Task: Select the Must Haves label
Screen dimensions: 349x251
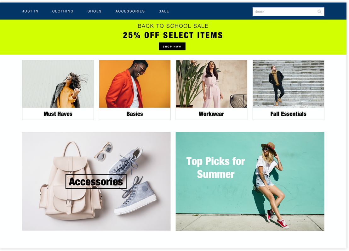Action: click(58, 114)
